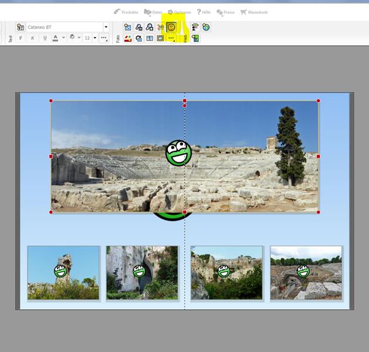Expand the text fill effect dropdown arrow
369x352 pixels.
point(79,38)
